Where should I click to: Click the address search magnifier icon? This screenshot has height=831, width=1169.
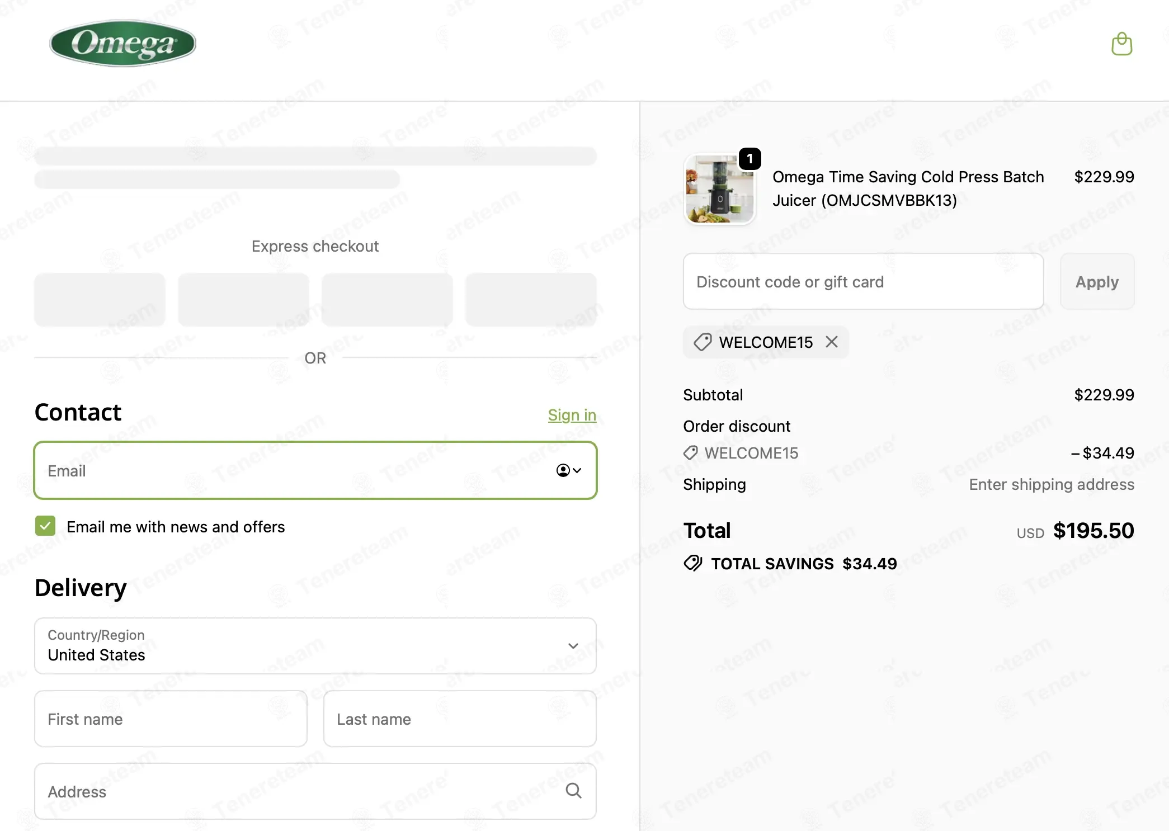pos(573,791)
